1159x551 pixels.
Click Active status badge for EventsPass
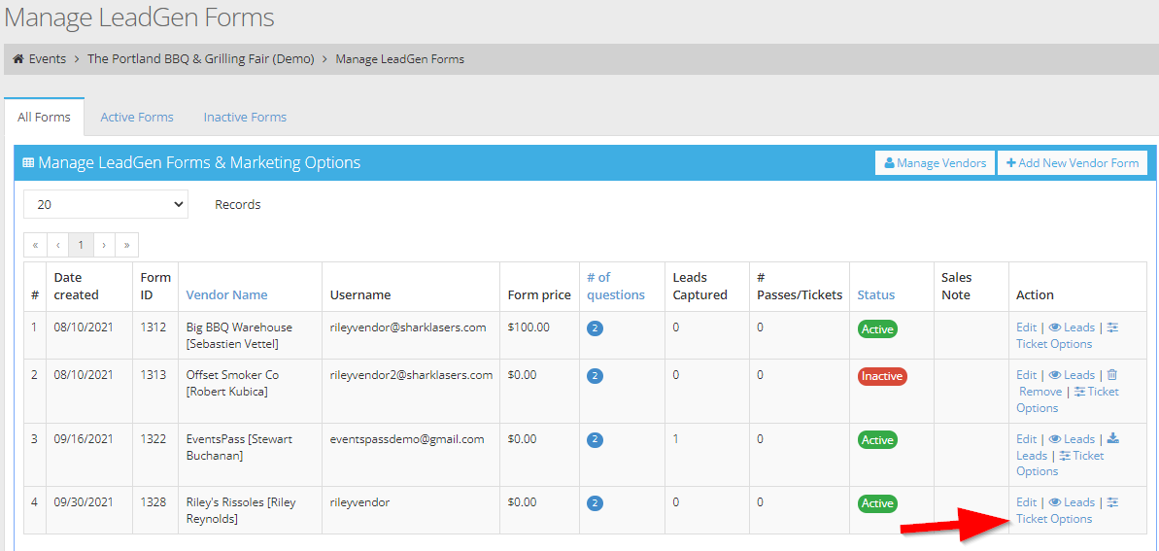[x=877, y=440]
